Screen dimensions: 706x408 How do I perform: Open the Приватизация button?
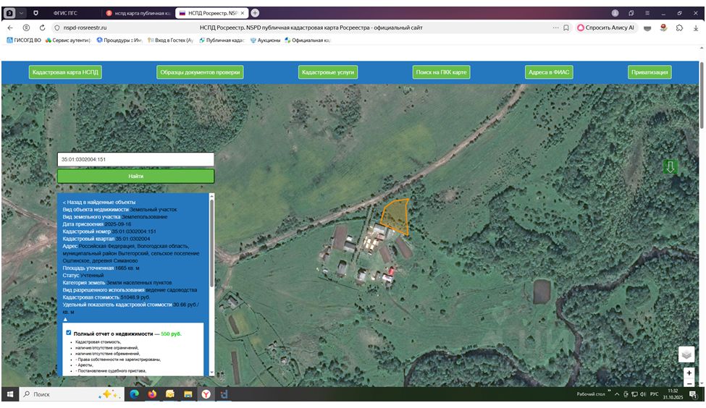(650, 72)
